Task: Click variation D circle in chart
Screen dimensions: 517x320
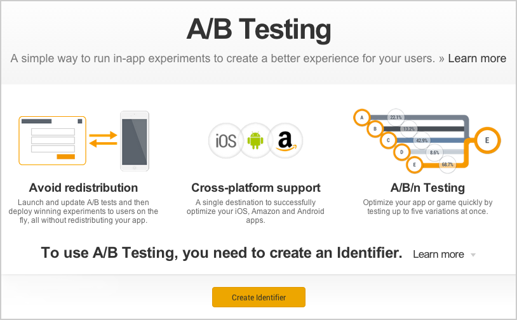Action: pyautogui.click(x=401, y=152)
